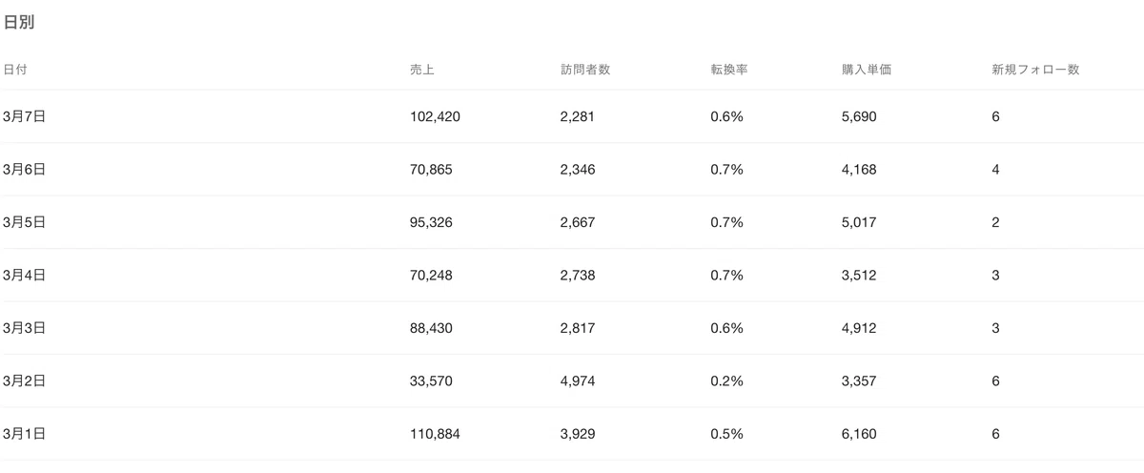The width and height of the screenshot is (1144, 473).
Task: Click sales figure 110,884
Action: click(435, 434)
